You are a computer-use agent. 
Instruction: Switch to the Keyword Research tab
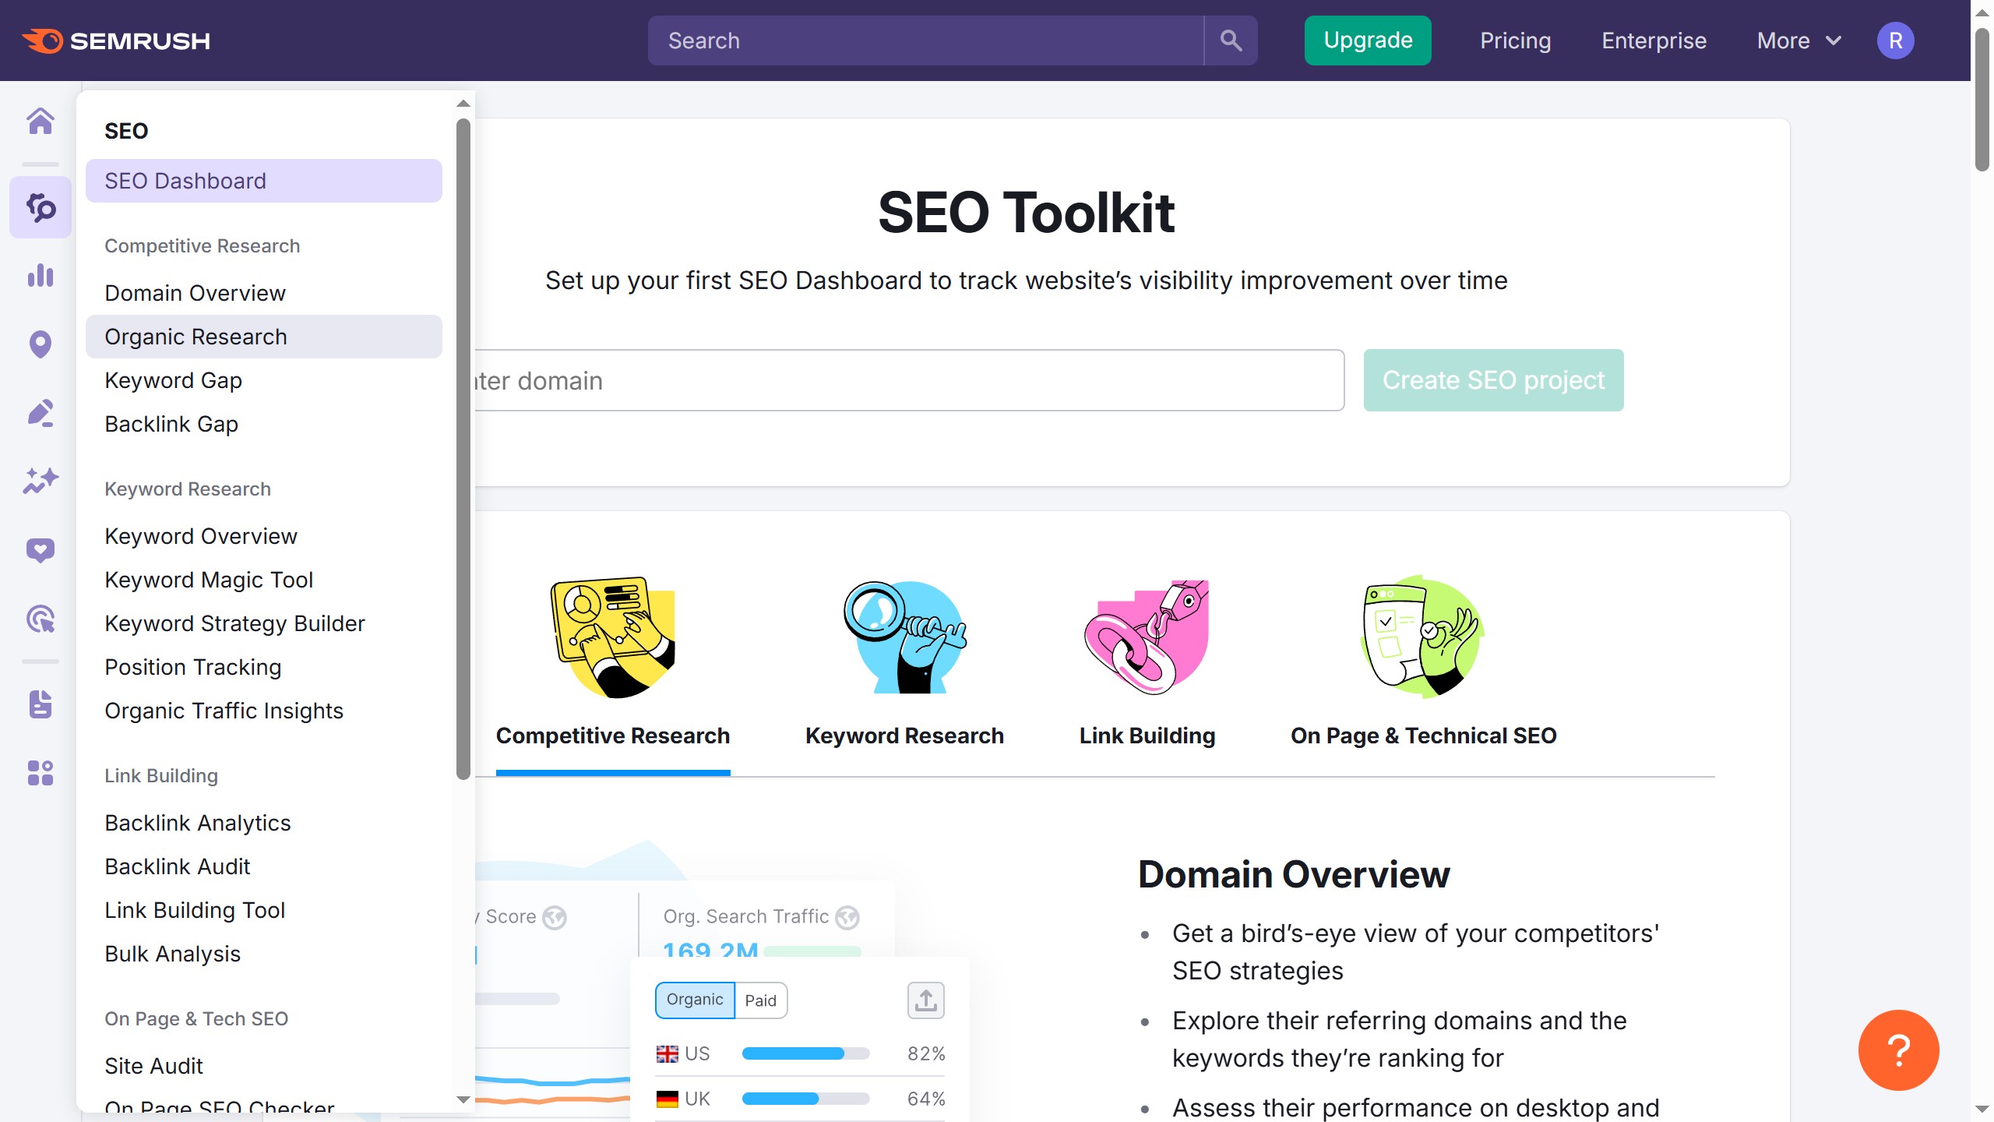coord(904,736)
